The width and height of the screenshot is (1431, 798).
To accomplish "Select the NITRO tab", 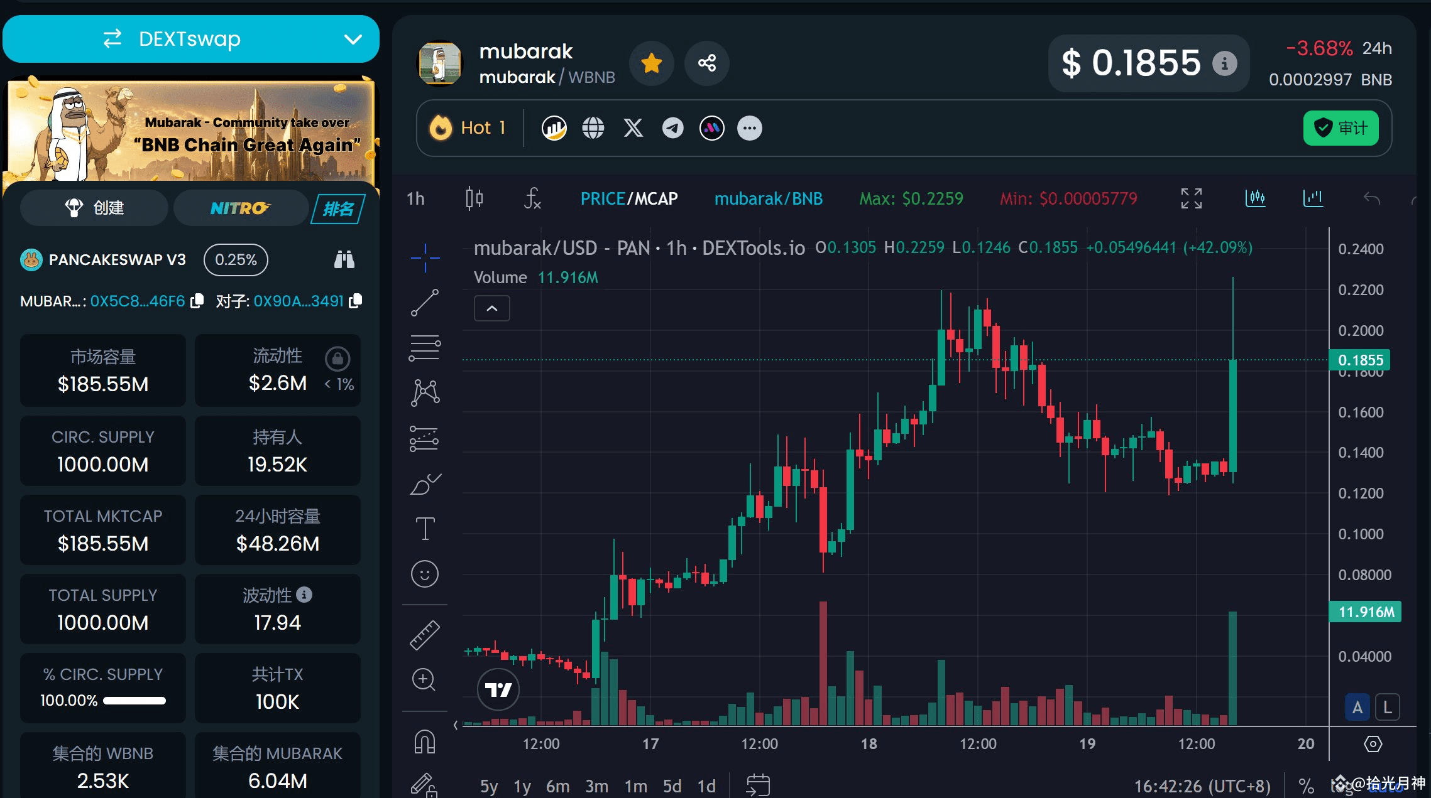I will pos(241,208).
